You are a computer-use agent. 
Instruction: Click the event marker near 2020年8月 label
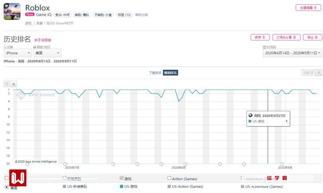tap(185, 164)
